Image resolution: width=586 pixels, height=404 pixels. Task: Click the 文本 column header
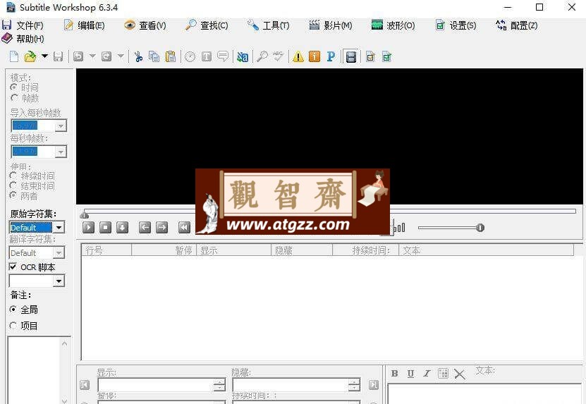point(486,250)
